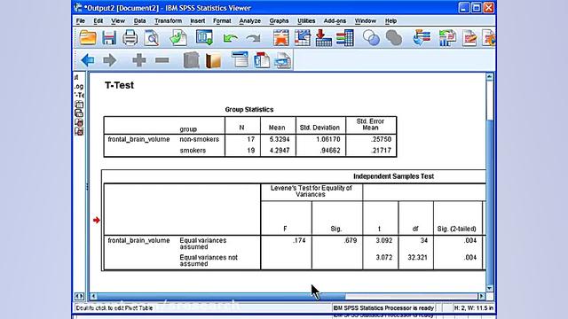
Task: Click the Recall recent dialogs icon
Action: pos(205,38)
